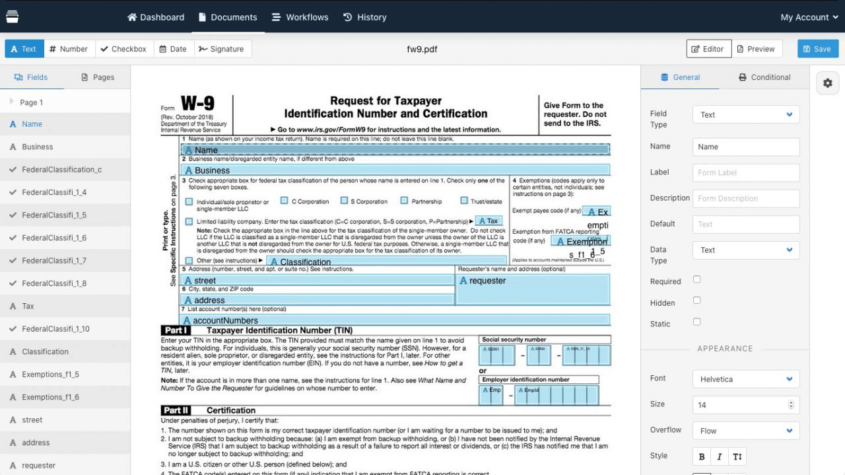Select the requester field in list
Viewport: 845px width, 475px height.
(x=65, y=466)
